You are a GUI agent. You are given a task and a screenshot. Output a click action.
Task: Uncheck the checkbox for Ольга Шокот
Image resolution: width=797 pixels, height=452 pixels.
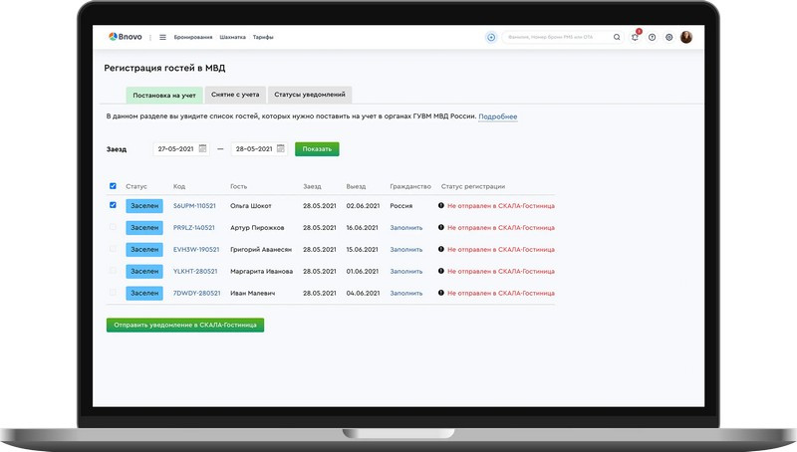click(x=113, y=205)
